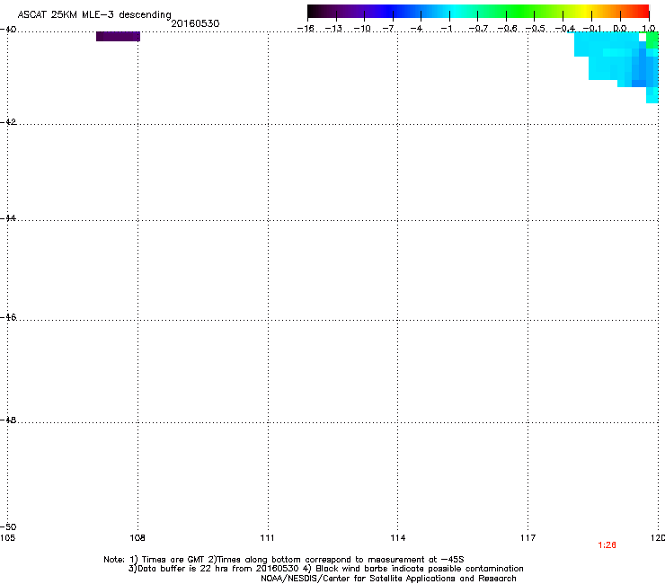665x584 pixels.
Task: Click the colorbar tick label '-0.4'
Action: tap(565, 29)
